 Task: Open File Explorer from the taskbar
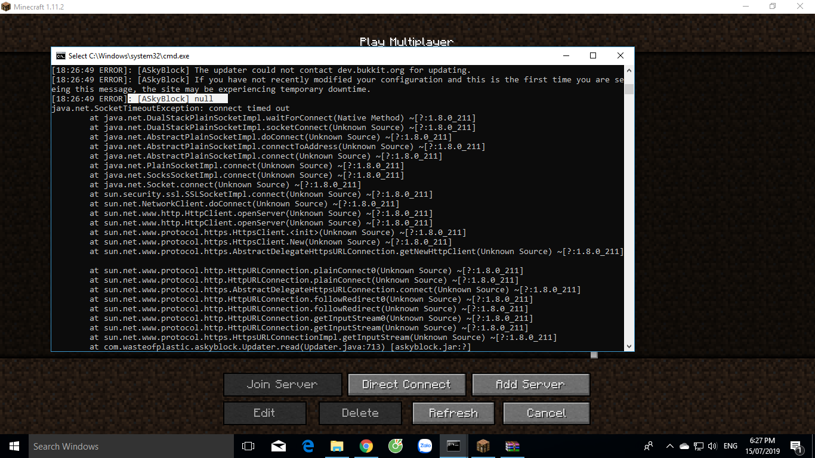(337, 446)
